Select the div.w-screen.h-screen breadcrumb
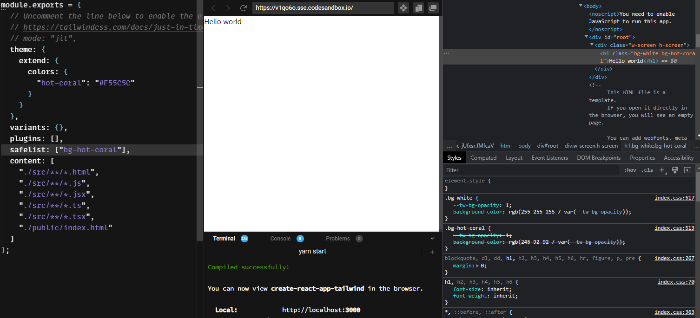 (x=591, y=145)
